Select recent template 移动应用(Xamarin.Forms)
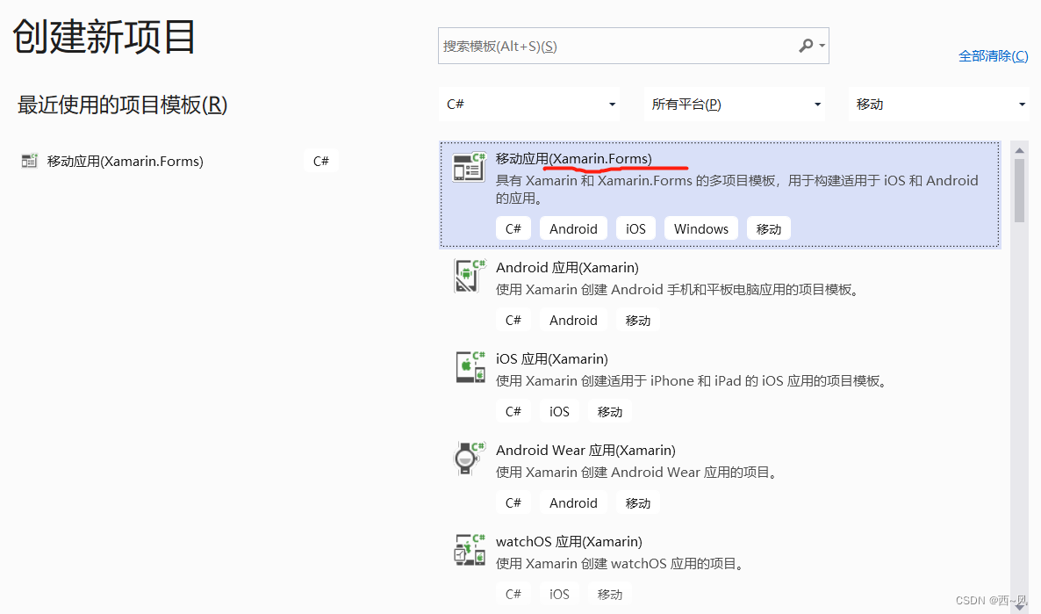1041x614 pixels. [125, 161]
